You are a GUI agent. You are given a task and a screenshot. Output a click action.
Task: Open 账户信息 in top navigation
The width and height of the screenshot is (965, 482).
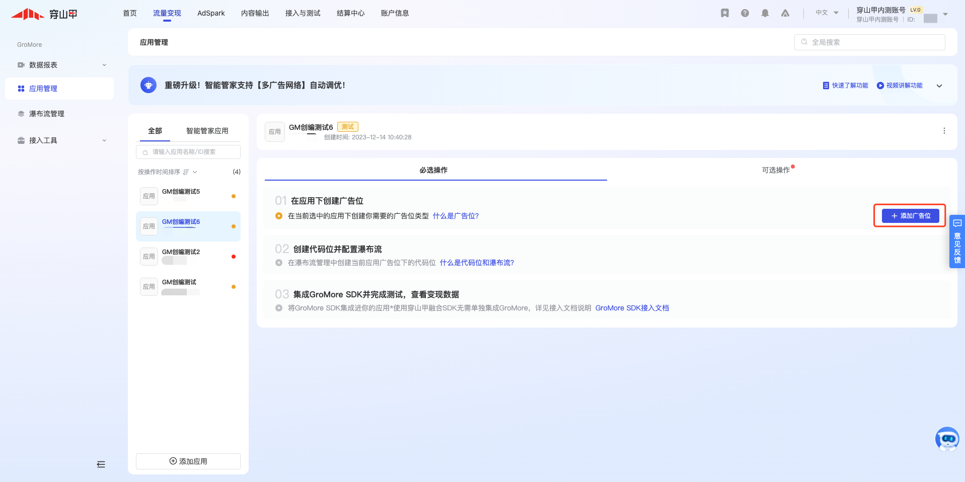tap(395, 13)
